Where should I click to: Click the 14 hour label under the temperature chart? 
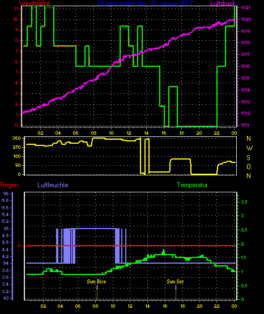pyautogui.click(x=147, y=306)
